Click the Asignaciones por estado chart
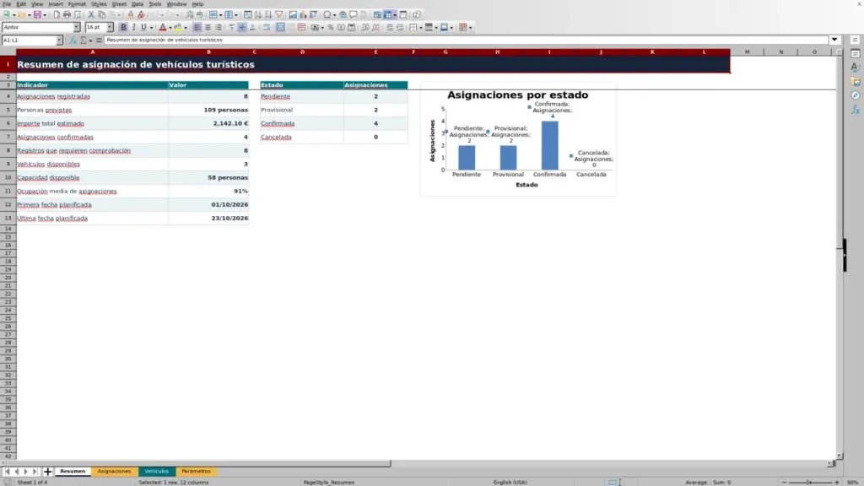Screen dimensions: 864x486 click(x=518, y=139)
